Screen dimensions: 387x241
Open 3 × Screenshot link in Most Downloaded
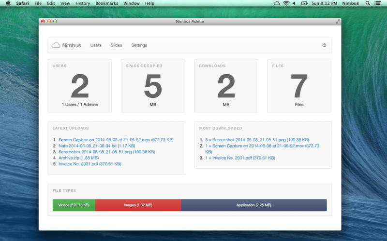[x=257, y=140]
